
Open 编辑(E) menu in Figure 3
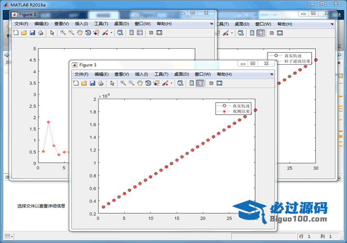101,74
